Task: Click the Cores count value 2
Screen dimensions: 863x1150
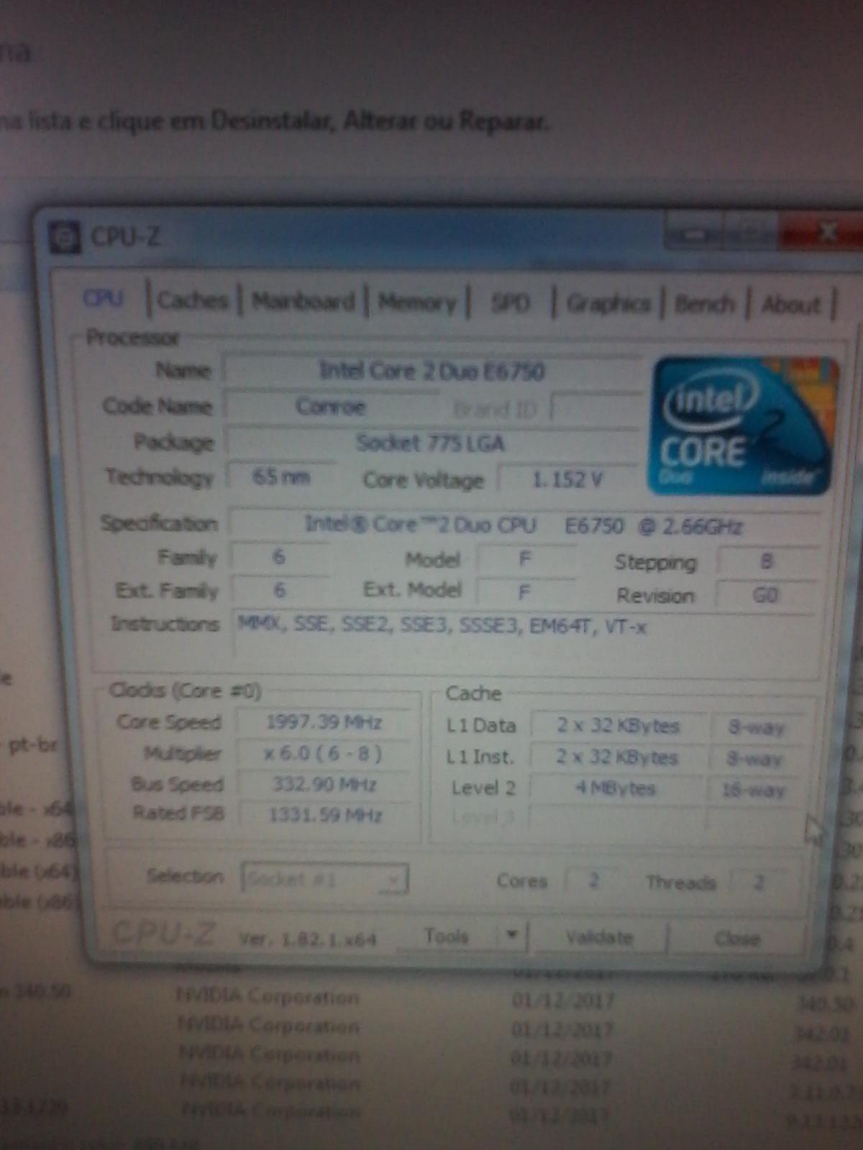Action: point(593,880)
